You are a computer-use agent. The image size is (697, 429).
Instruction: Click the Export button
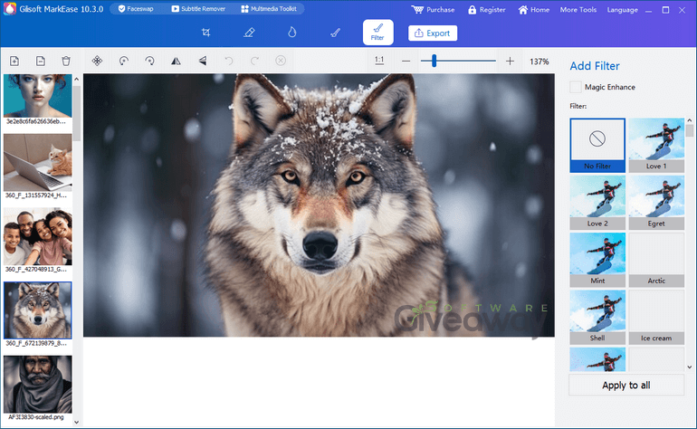pos(433,33)
